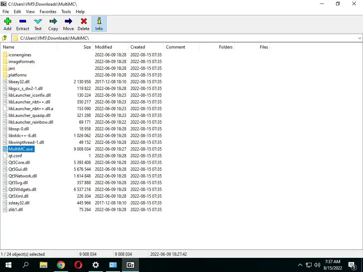Select the zlib1.dll file icon
Image resolution: width=363 pixels, height=272 pixels.
click(x=5, y=210)
